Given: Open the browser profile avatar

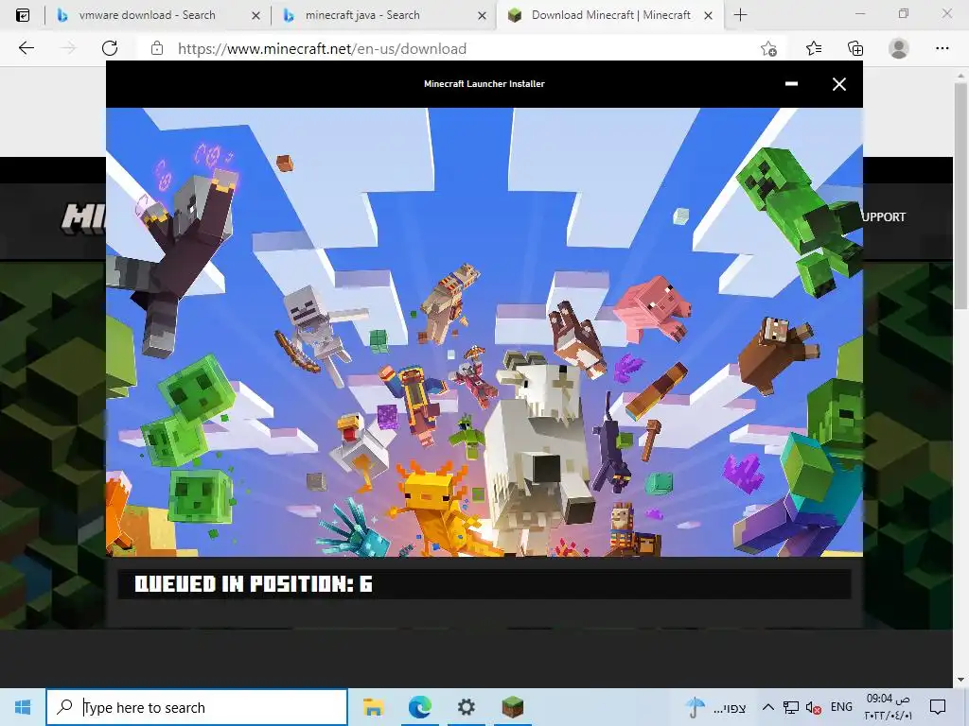Looking at the screenshot, I should [x=899, y=48].
